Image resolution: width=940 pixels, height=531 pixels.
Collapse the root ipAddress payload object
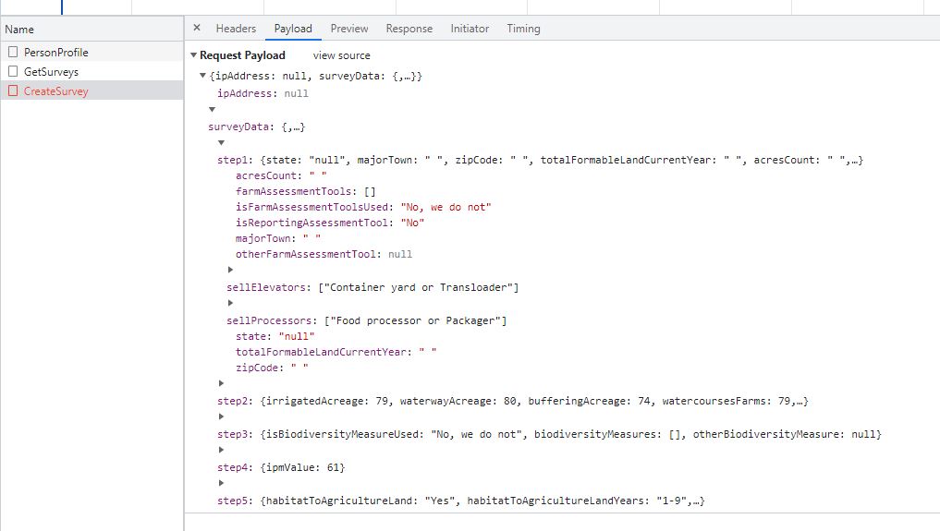(203, 76)
